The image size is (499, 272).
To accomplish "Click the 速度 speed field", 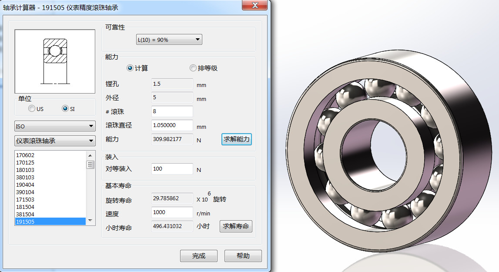I will pyautogui.click(x=172, y=212).
